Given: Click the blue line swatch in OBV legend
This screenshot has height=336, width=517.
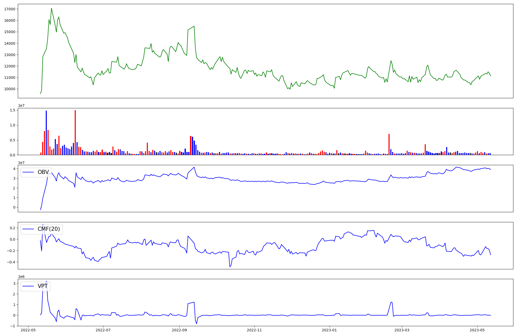Looking at the screenshot, I should tap(28, 172).
